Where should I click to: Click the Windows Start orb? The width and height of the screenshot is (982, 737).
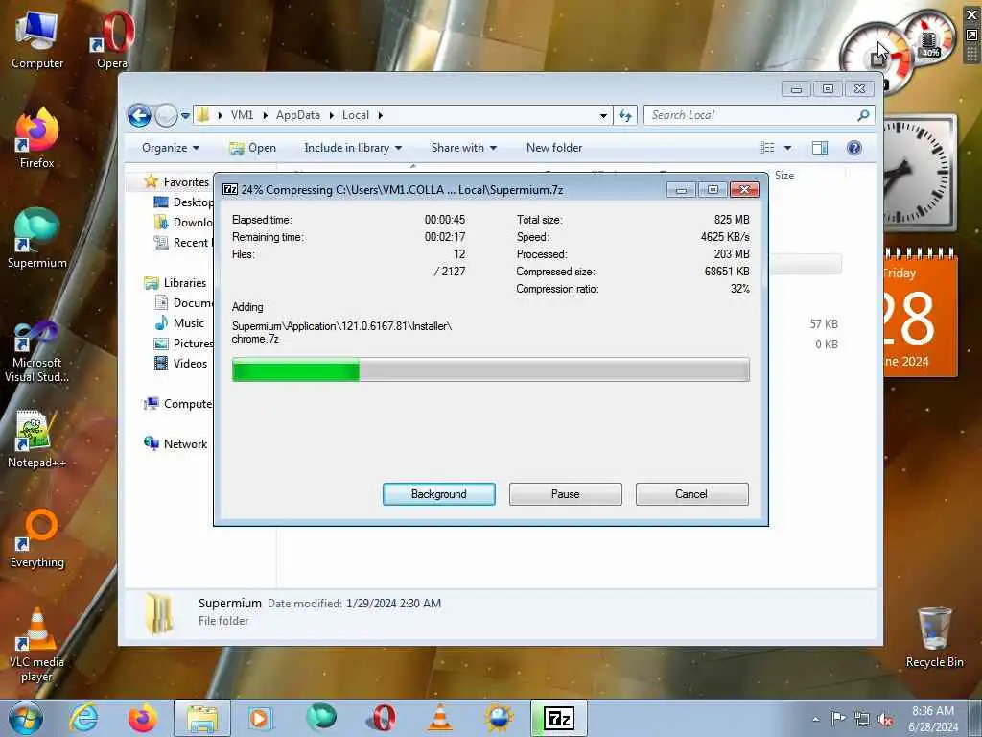(x=26, y=718)
